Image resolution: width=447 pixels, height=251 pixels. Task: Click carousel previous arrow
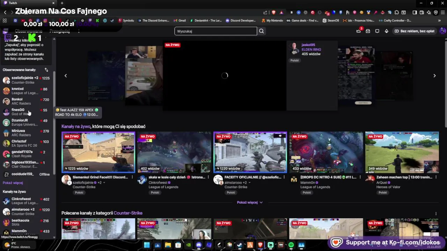click(x=66, y=76)
